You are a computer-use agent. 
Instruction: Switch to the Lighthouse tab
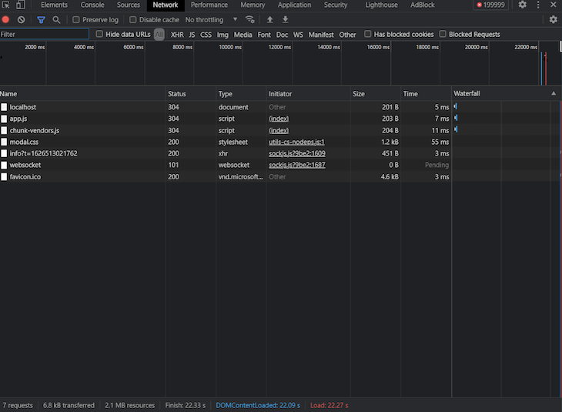coord(381,5)
